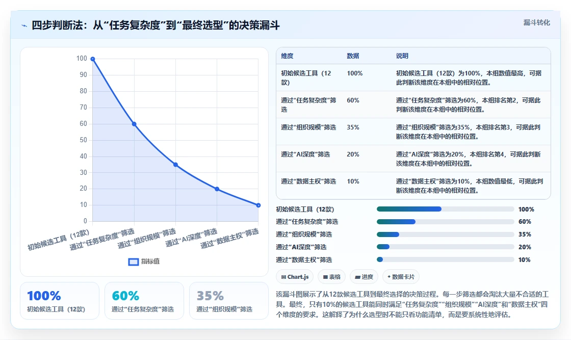571x340 pixels.
Task: Click the 10% progress bar for 数据主权
Action: point(446,259)
